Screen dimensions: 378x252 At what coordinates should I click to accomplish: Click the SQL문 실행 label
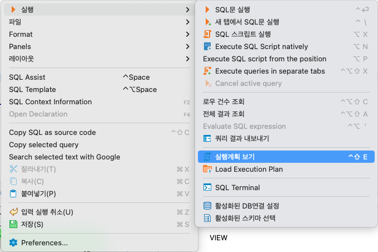coord(232,9)
